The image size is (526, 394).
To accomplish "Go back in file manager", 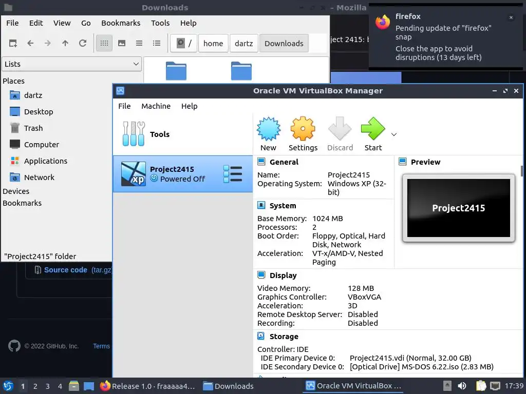I will (30, 43).
